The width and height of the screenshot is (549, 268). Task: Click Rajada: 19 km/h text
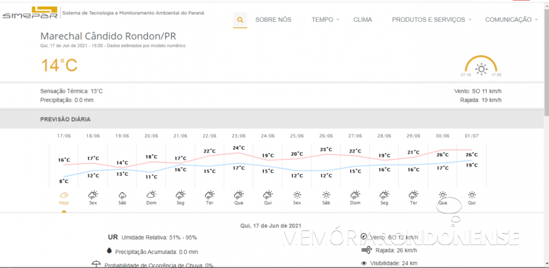click(x=481, y=100)
